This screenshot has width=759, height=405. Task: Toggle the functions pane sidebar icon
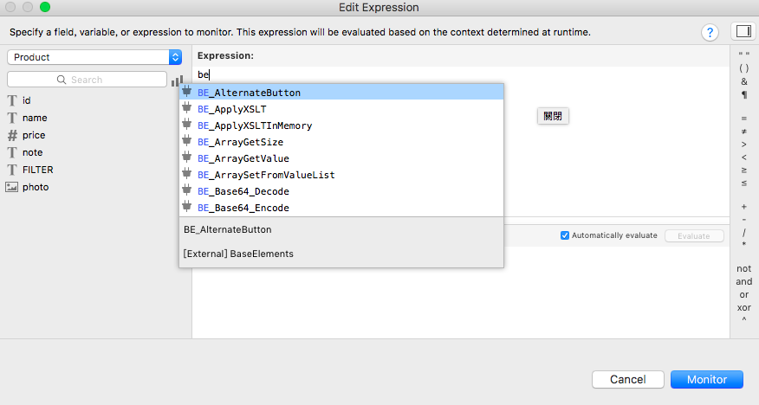[x=743, y=31]
